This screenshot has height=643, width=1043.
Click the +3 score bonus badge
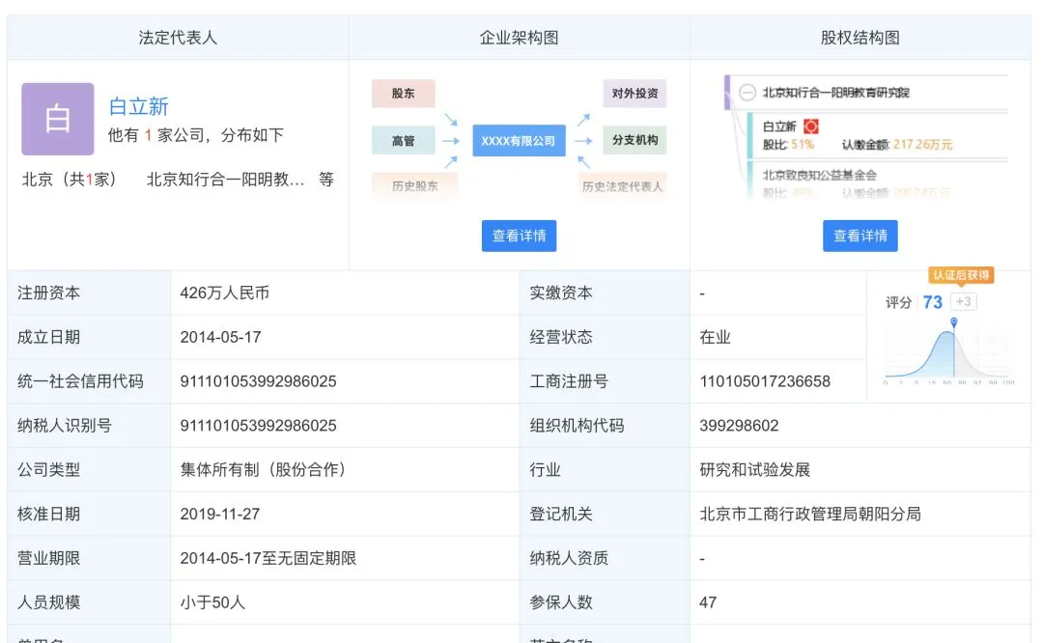coord(963,302)
